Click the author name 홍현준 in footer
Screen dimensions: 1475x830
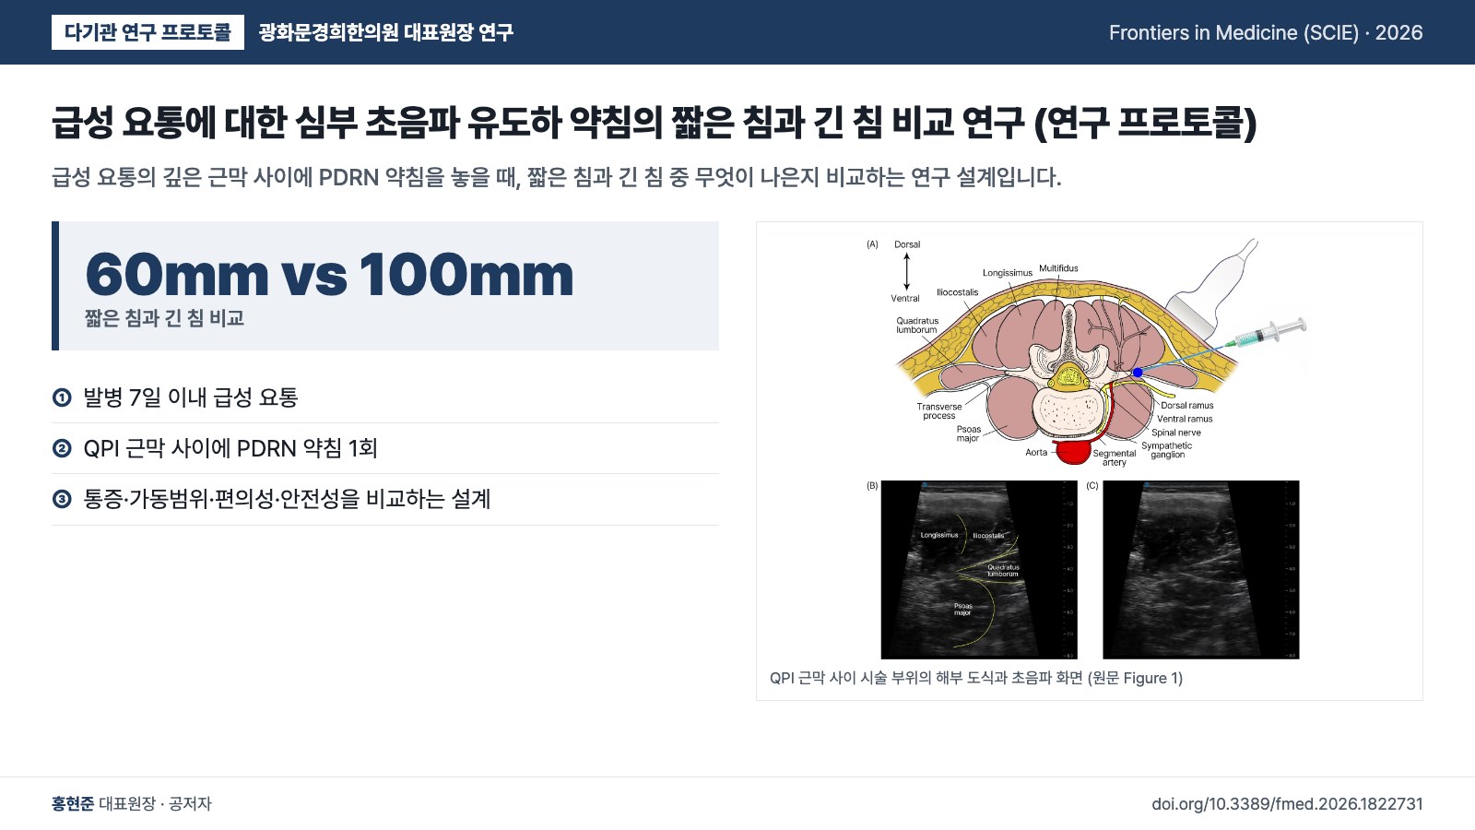[73, 804]
